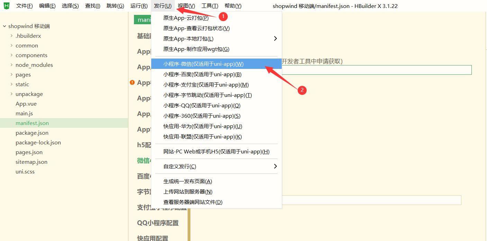The image size is (487, 241).
Task: Select the unpackage folder name
Action: click(29, 94)
